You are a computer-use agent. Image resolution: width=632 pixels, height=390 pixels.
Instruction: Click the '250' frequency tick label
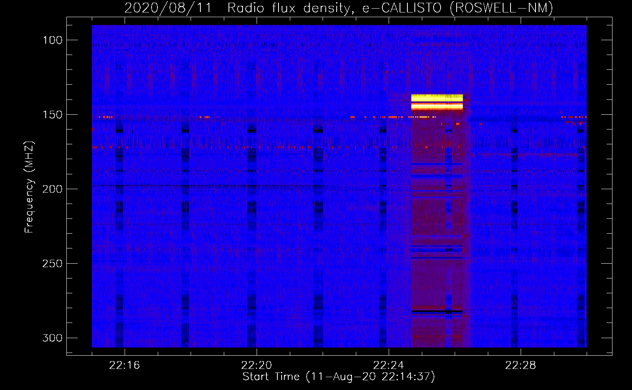tap(52, 264)
